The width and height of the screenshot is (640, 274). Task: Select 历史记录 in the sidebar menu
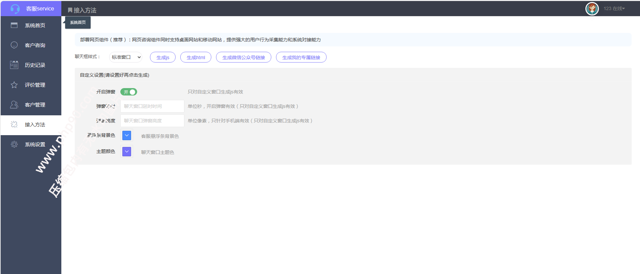35,65
